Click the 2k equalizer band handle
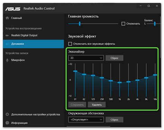 pyautogui.click(x=128, y=82)
